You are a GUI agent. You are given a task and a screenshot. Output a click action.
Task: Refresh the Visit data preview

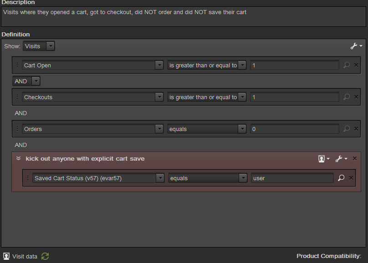pos(45,256)
